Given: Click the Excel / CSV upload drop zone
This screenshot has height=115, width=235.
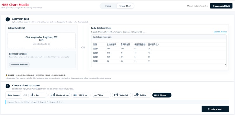Looking at the screenshot, I should click(x=41, y=41).
